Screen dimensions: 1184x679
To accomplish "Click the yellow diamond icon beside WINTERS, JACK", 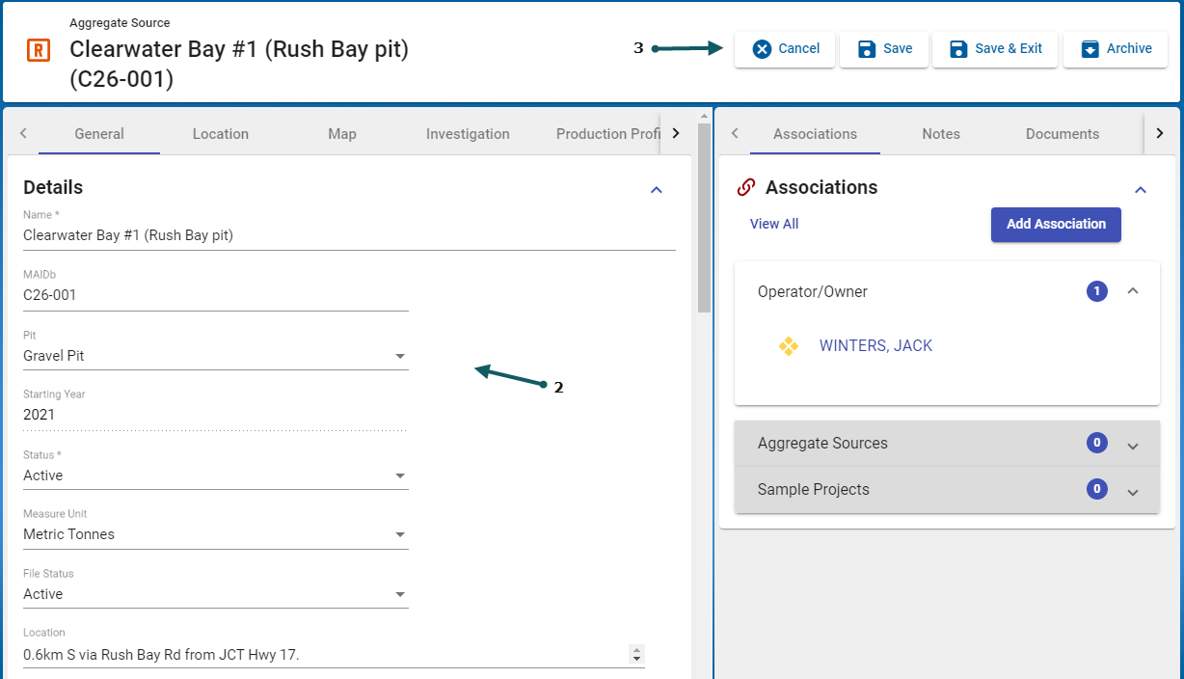I will [788, 346].
